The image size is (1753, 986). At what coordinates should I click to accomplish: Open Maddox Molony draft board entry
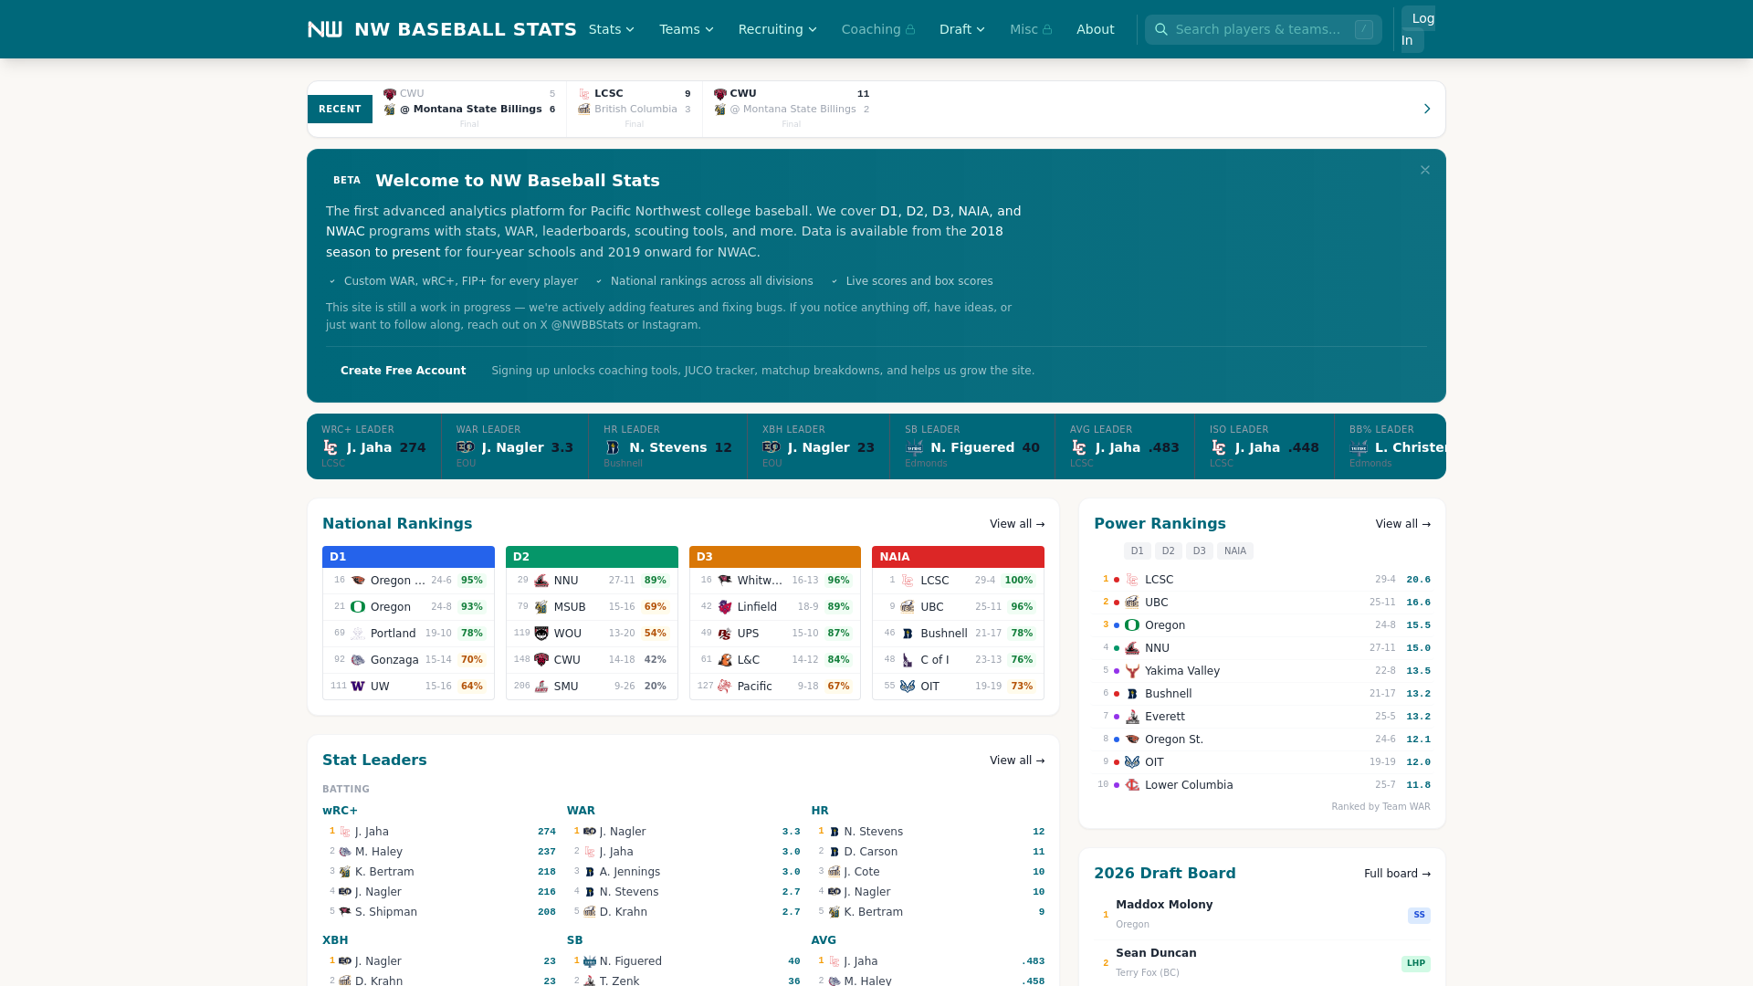pos(1262,915)
